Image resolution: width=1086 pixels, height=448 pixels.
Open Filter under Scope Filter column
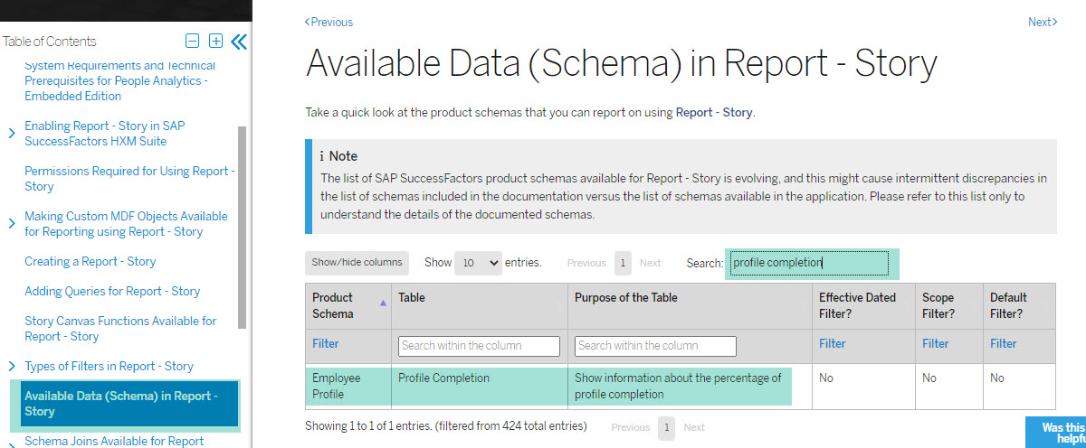(935, 343)
